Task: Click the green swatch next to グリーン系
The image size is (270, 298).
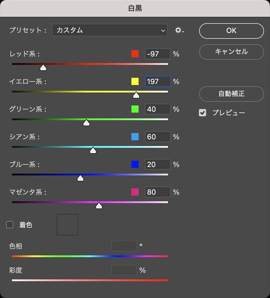Action: [135, 109]
